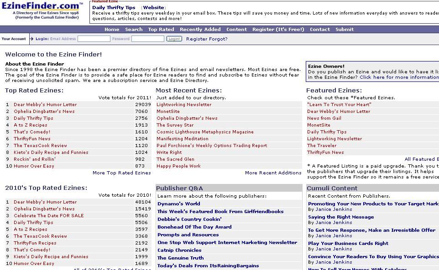439x270 pixels.
Task: Open the Home menu item
Action: coord(112,29)
